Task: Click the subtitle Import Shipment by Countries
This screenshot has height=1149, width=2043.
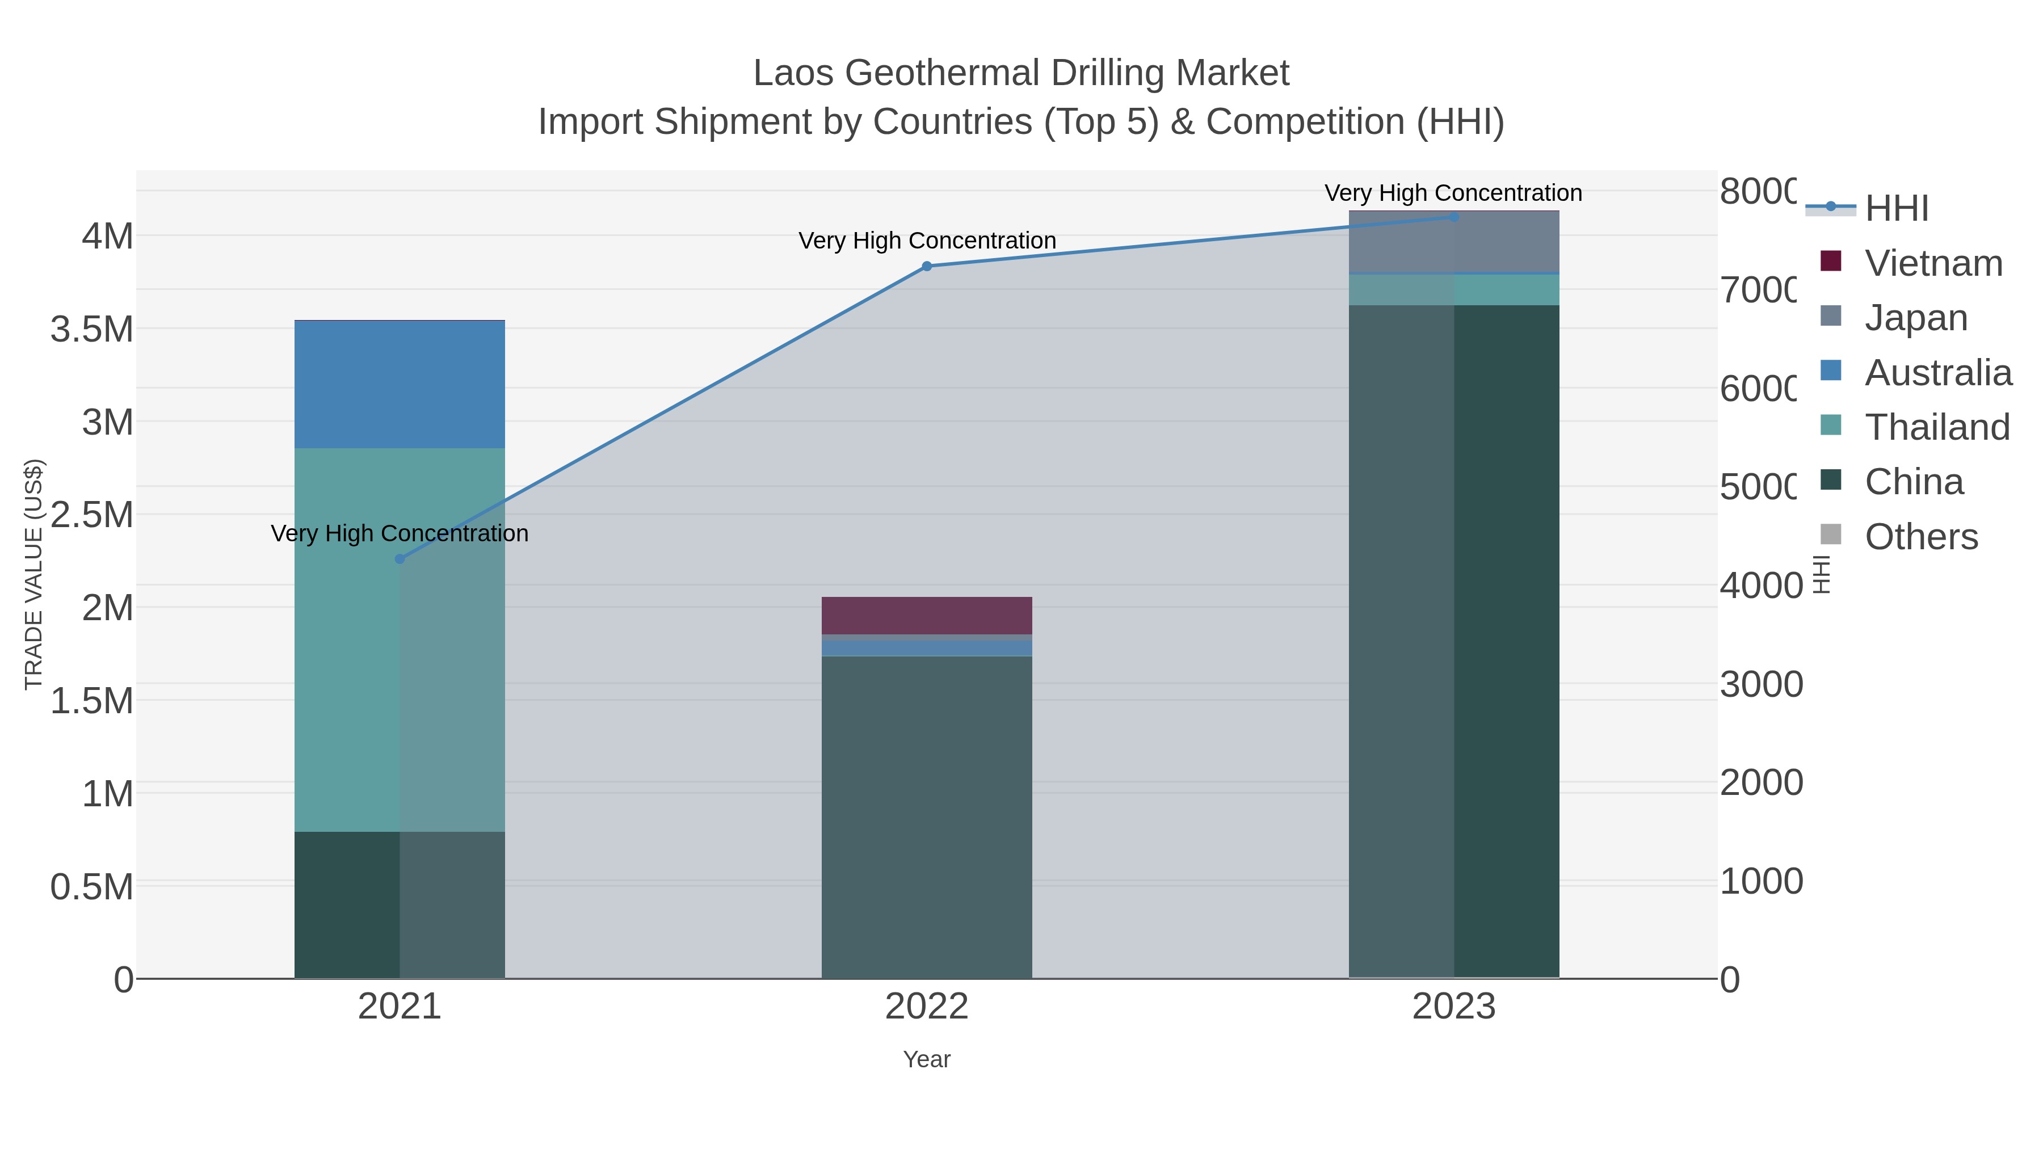Action: coord(1021,122)
